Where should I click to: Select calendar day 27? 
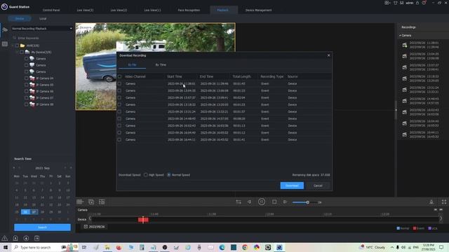(34, 212)
